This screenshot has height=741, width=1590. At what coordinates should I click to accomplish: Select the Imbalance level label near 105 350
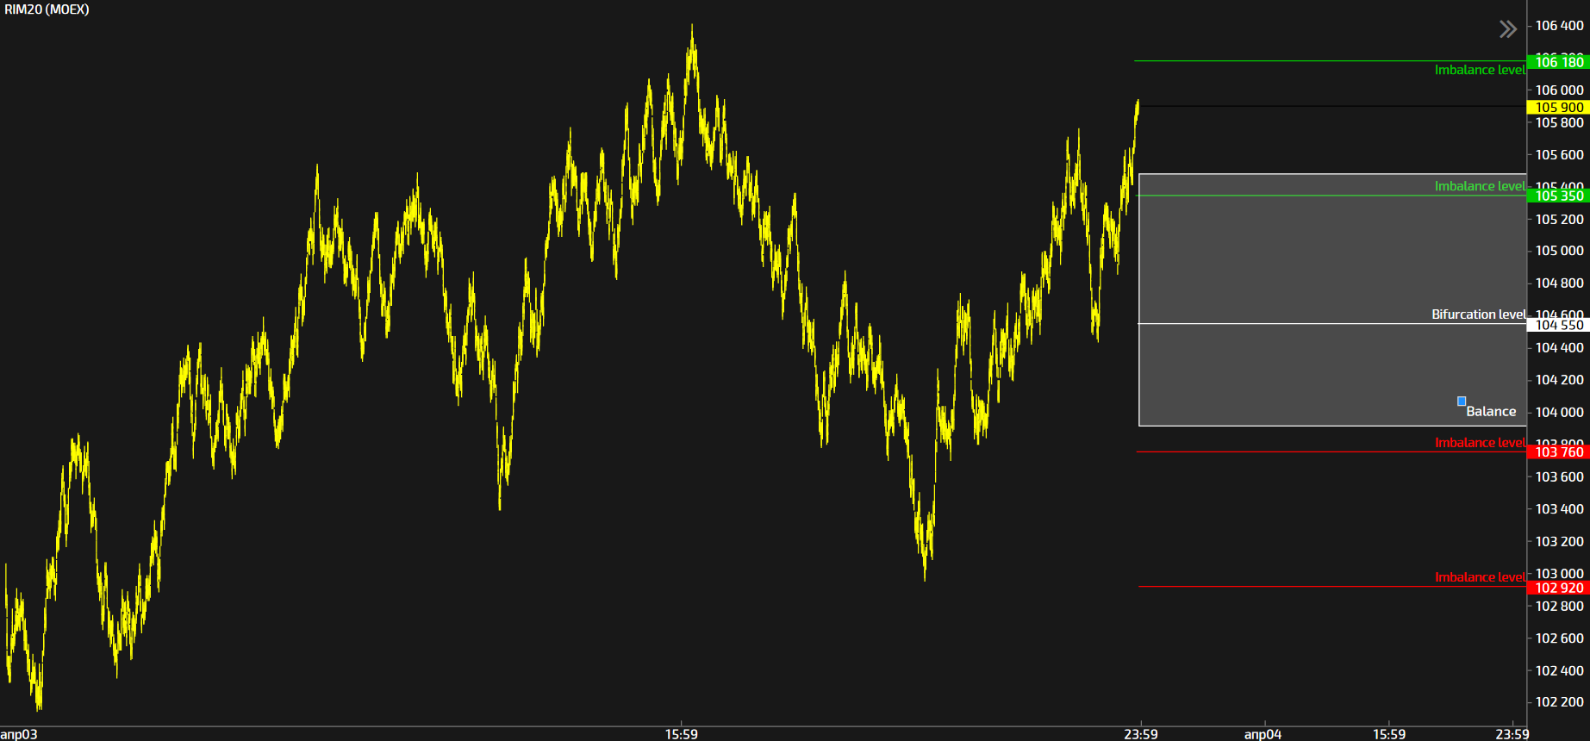tap(1480, 186)
